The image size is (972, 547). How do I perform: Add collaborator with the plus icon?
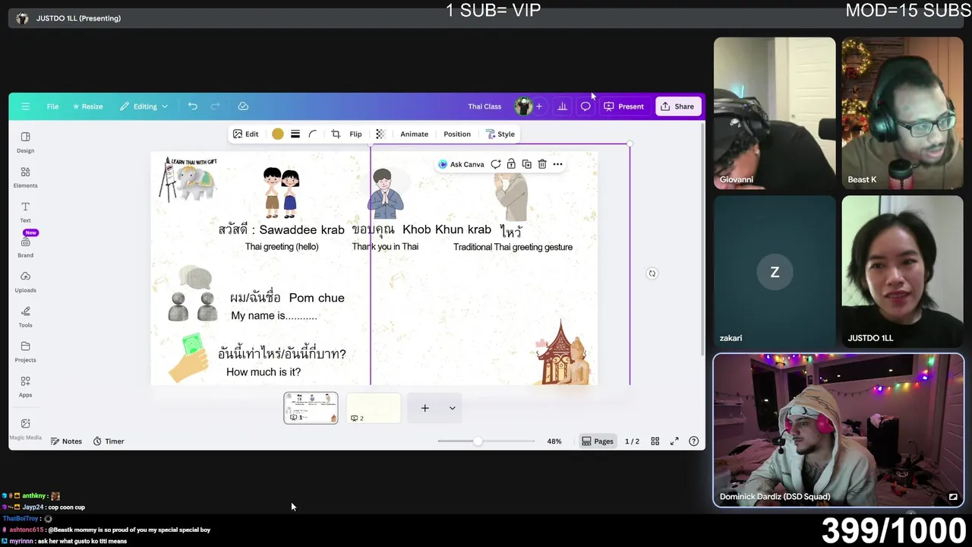tap(539, 106)
